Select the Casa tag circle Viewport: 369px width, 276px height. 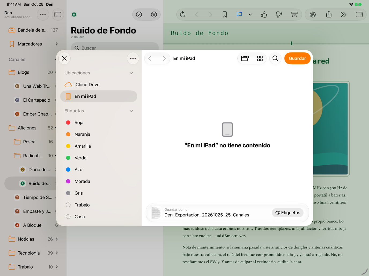68,217
